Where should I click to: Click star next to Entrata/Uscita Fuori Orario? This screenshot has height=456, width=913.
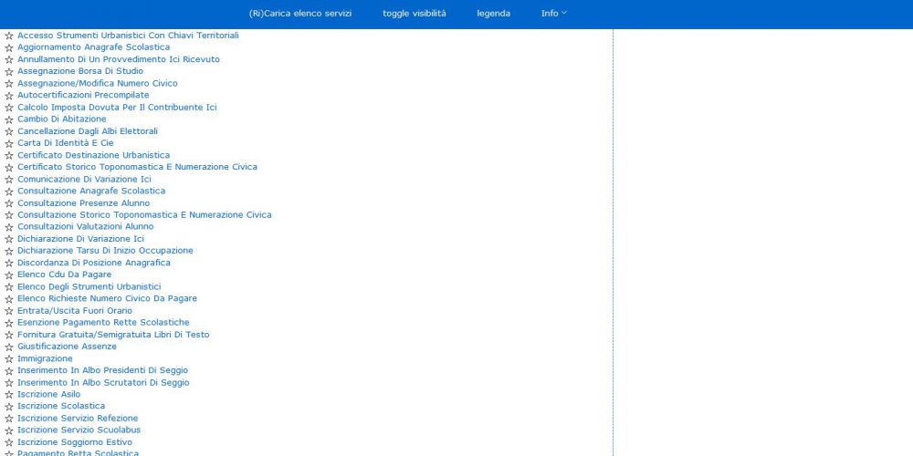coord(9,311)
